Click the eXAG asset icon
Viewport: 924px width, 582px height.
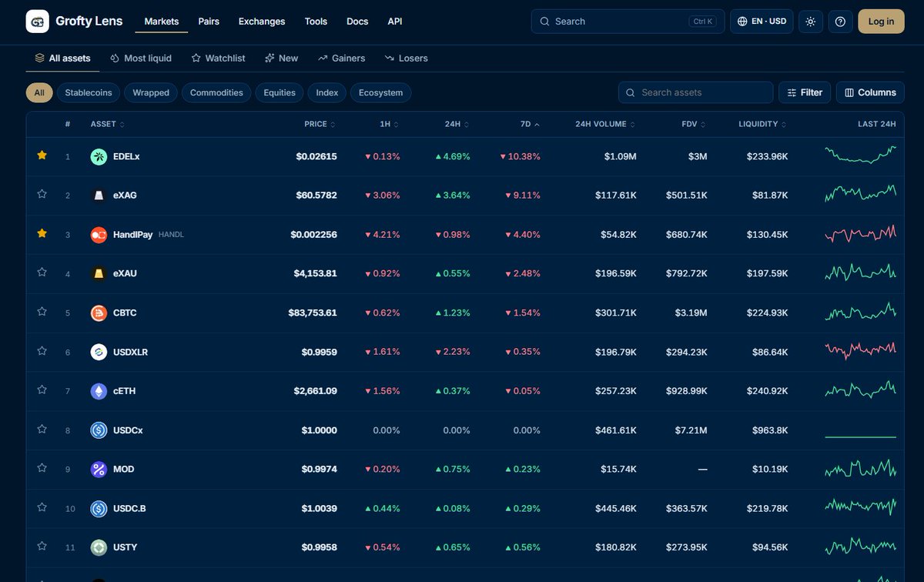(99, 196)
